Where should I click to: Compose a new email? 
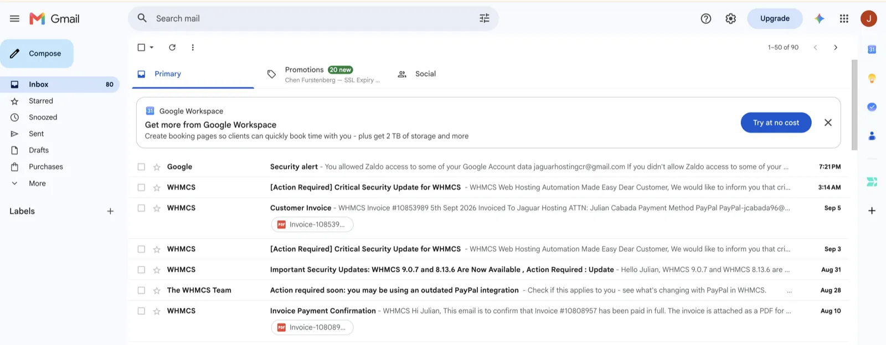click(37, 53)
